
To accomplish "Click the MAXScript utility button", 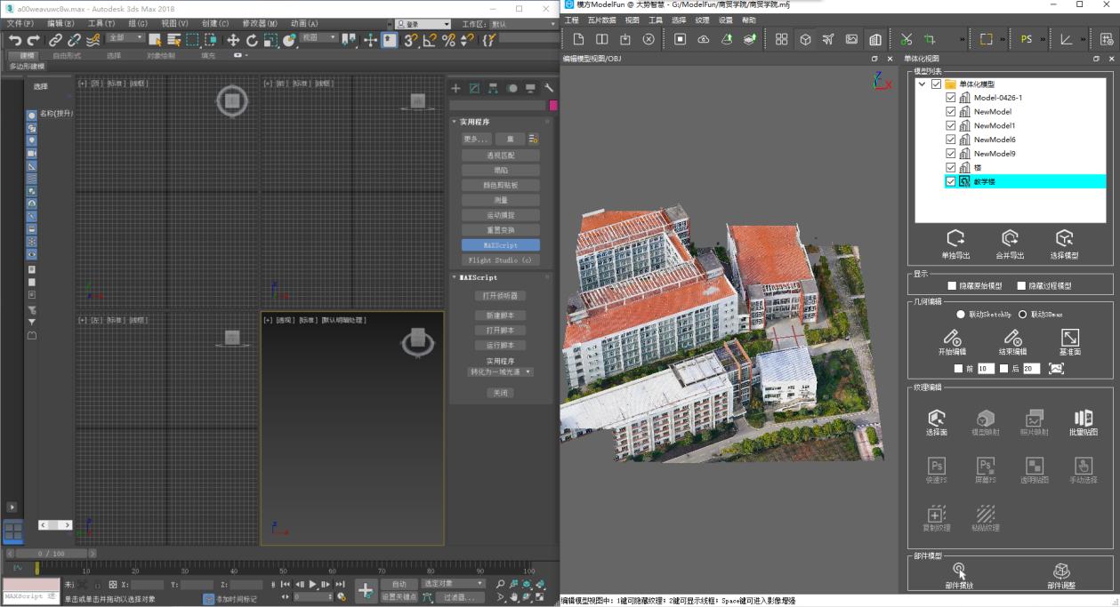I will [501, 245].
